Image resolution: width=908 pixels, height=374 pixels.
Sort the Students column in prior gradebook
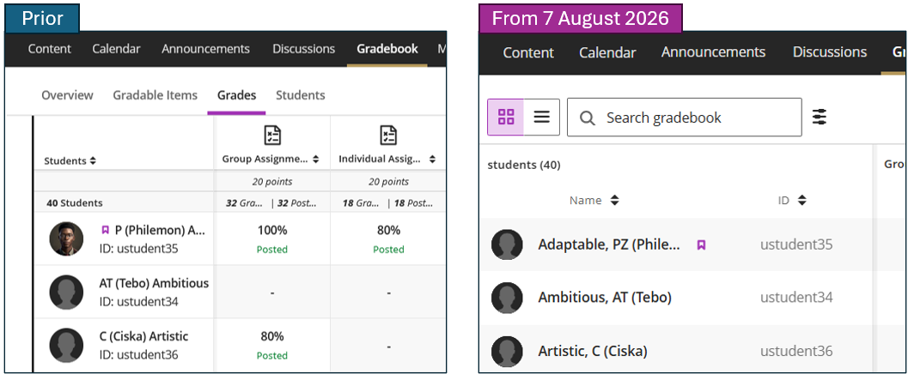point(93,161)
